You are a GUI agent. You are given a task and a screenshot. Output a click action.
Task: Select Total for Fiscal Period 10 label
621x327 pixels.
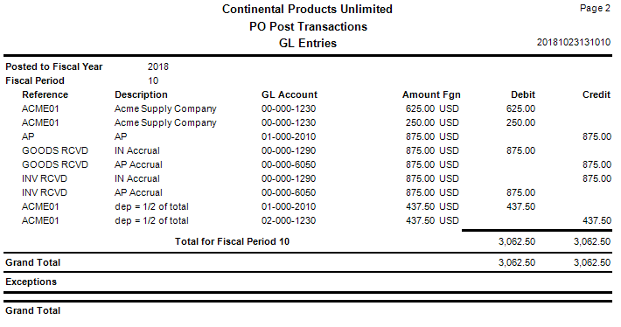tap(232, 241)
